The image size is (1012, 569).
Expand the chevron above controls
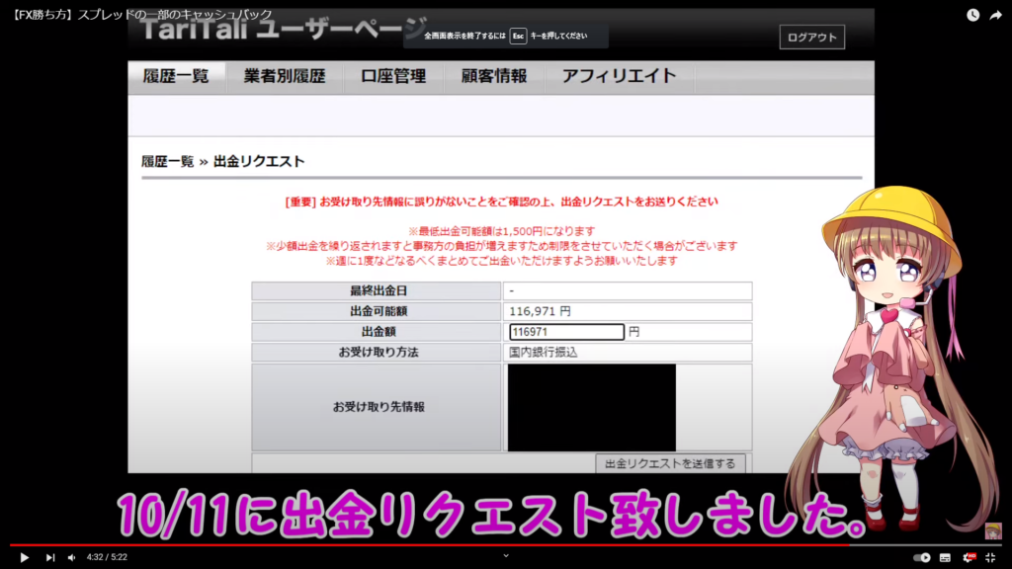pos(506,555)
